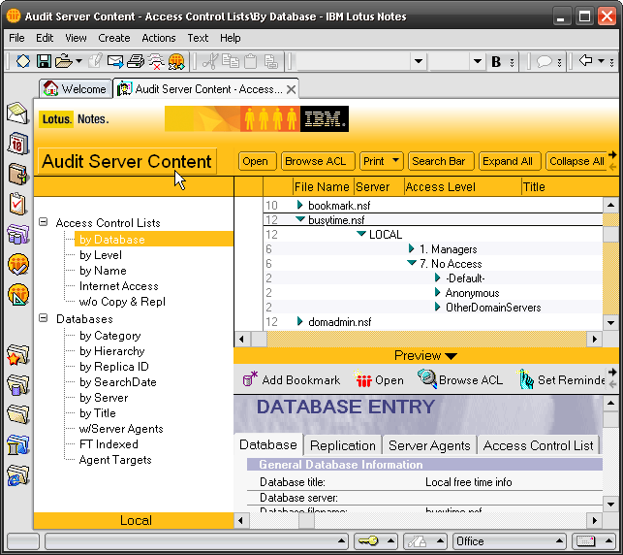Image resolution: width=623 pixels, height=555 pixels.
Task: Click the Search Bar button
Action: tap(441, 161)
